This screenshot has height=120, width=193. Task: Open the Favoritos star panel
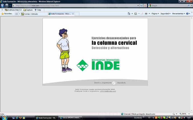pos(6,14)
